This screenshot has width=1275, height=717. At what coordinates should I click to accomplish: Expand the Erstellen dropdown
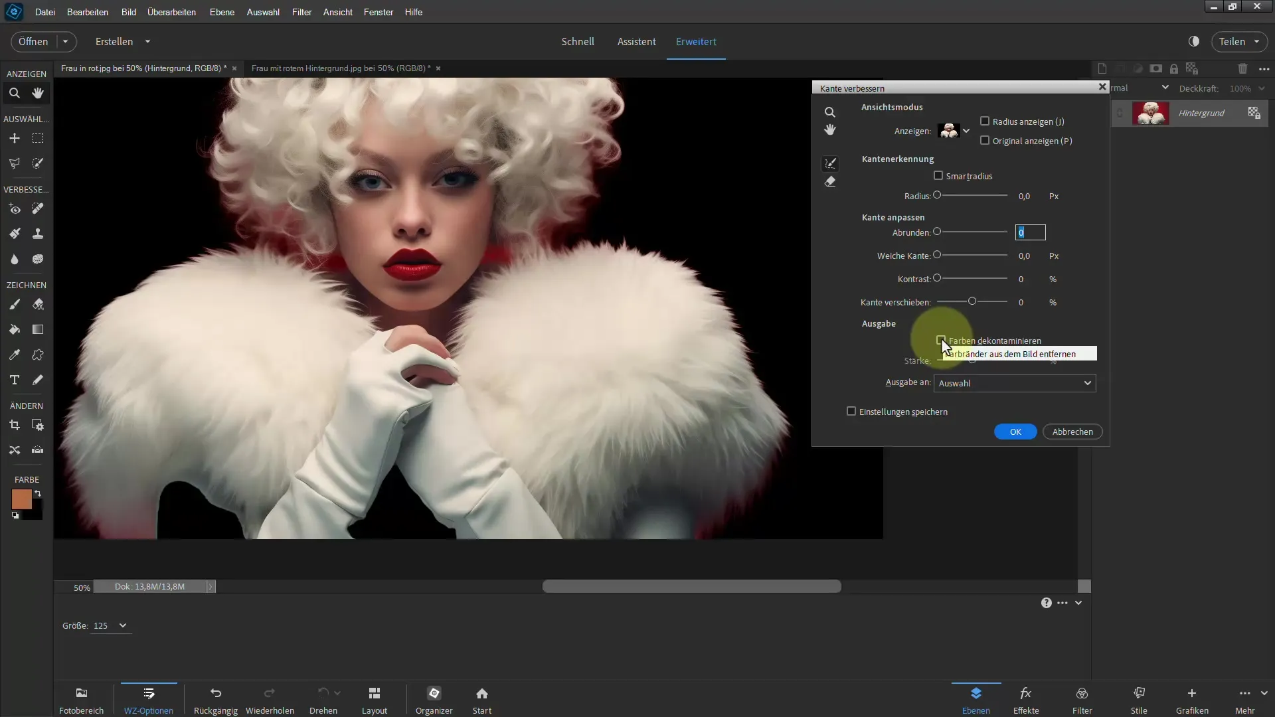147,41
